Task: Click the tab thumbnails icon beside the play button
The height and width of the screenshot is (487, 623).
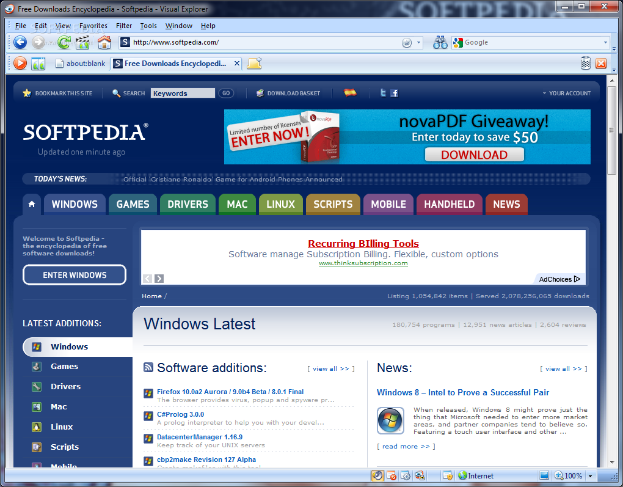Action: [x=38, y=64]
